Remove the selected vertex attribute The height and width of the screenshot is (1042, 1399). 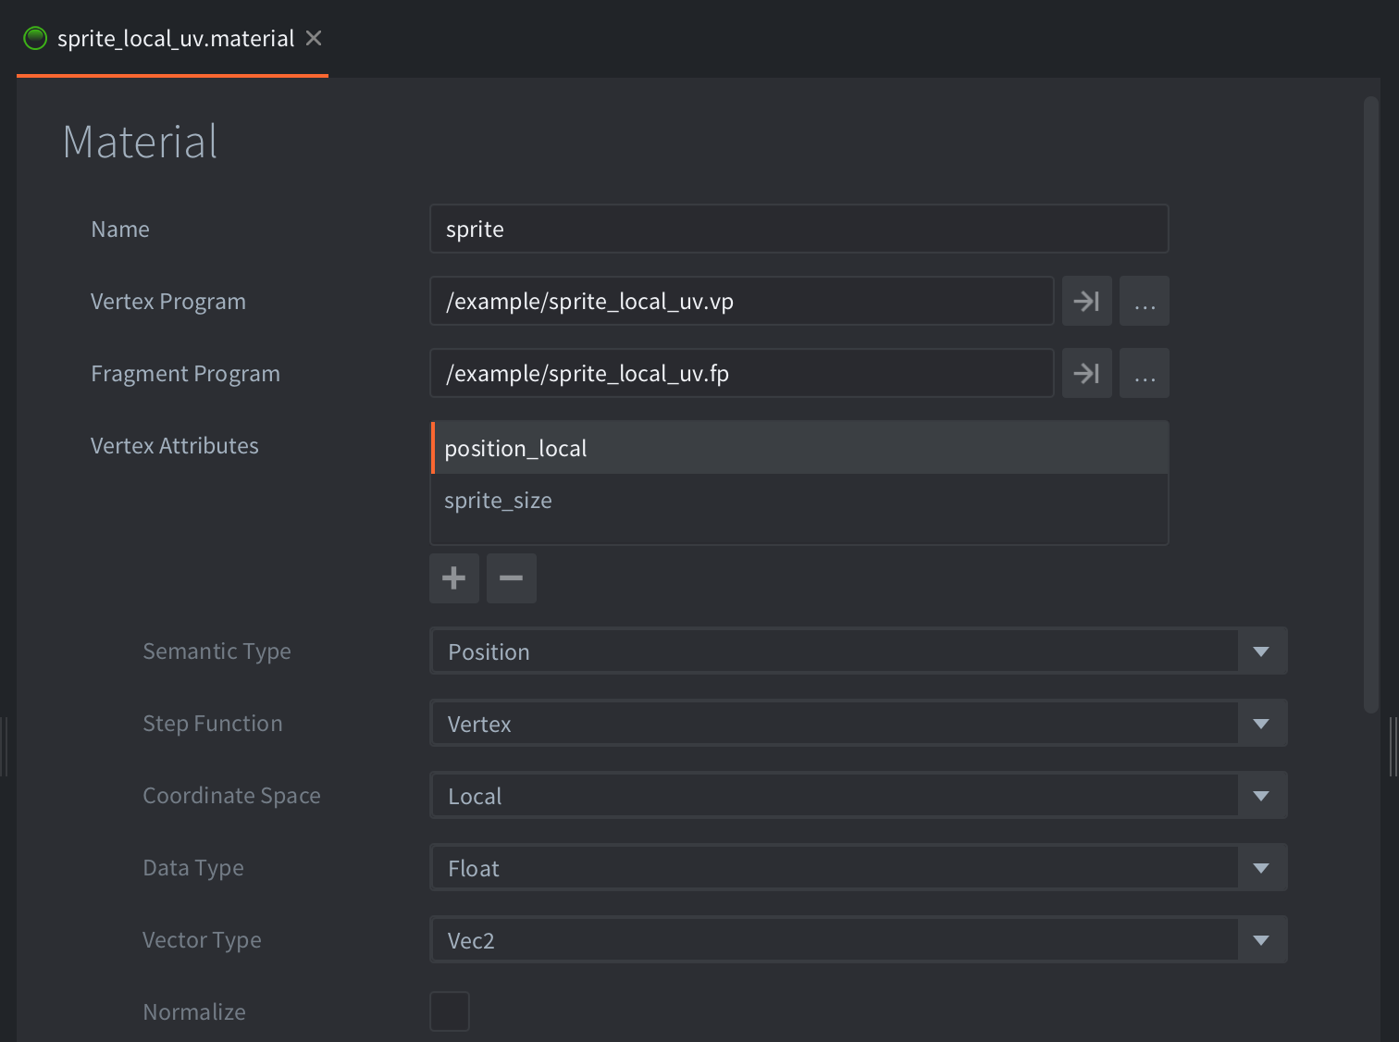(512, 578)
